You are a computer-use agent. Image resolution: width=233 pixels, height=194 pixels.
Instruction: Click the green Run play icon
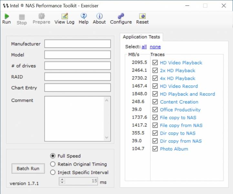pyautogui.click(x=7, y=16)
